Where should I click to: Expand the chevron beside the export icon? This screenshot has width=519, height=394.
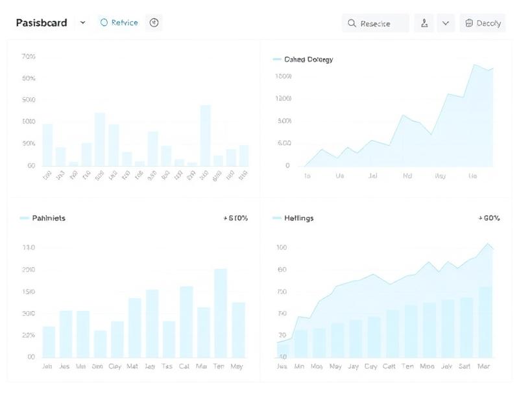click(x=446, y=22)
